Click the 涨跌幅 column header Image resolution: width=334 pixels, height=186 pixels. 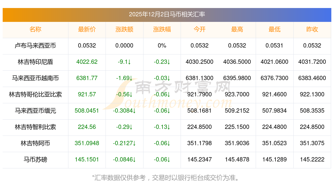(162, 29)
